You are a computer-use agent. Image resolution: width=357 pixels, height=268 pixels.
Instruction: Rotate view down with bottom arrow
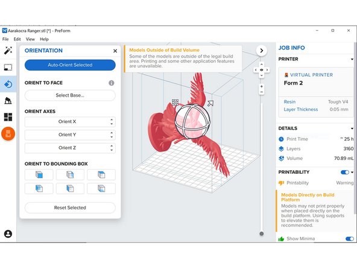(x=262, y=75)
